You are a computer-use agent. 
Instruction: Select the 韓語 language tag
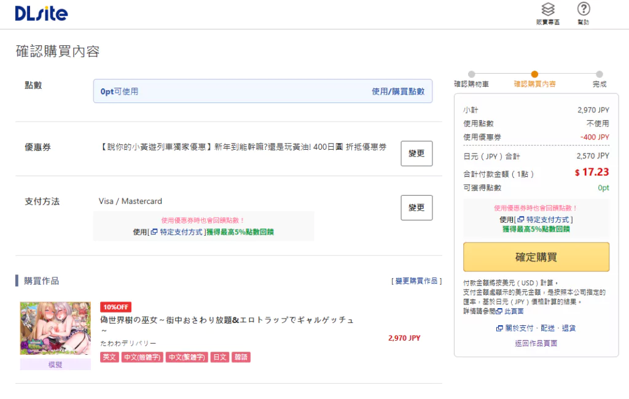point(241,357)
